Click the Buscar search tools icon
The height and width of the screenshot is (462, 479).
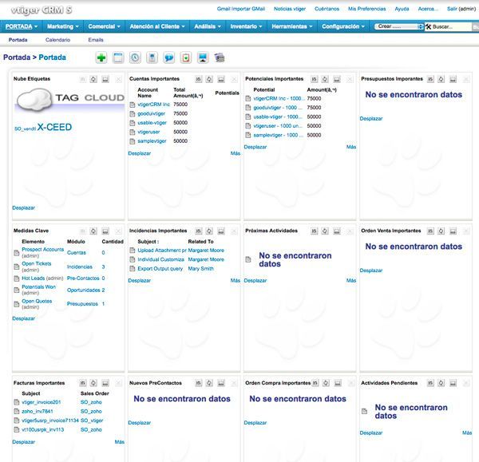tap(428, 26)
